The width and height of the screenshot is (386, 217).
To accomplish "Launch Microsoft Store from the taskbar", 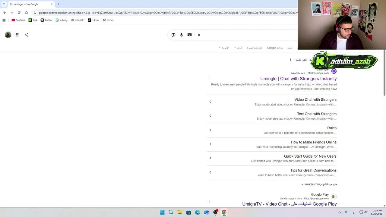I will (x=189, y=212).
